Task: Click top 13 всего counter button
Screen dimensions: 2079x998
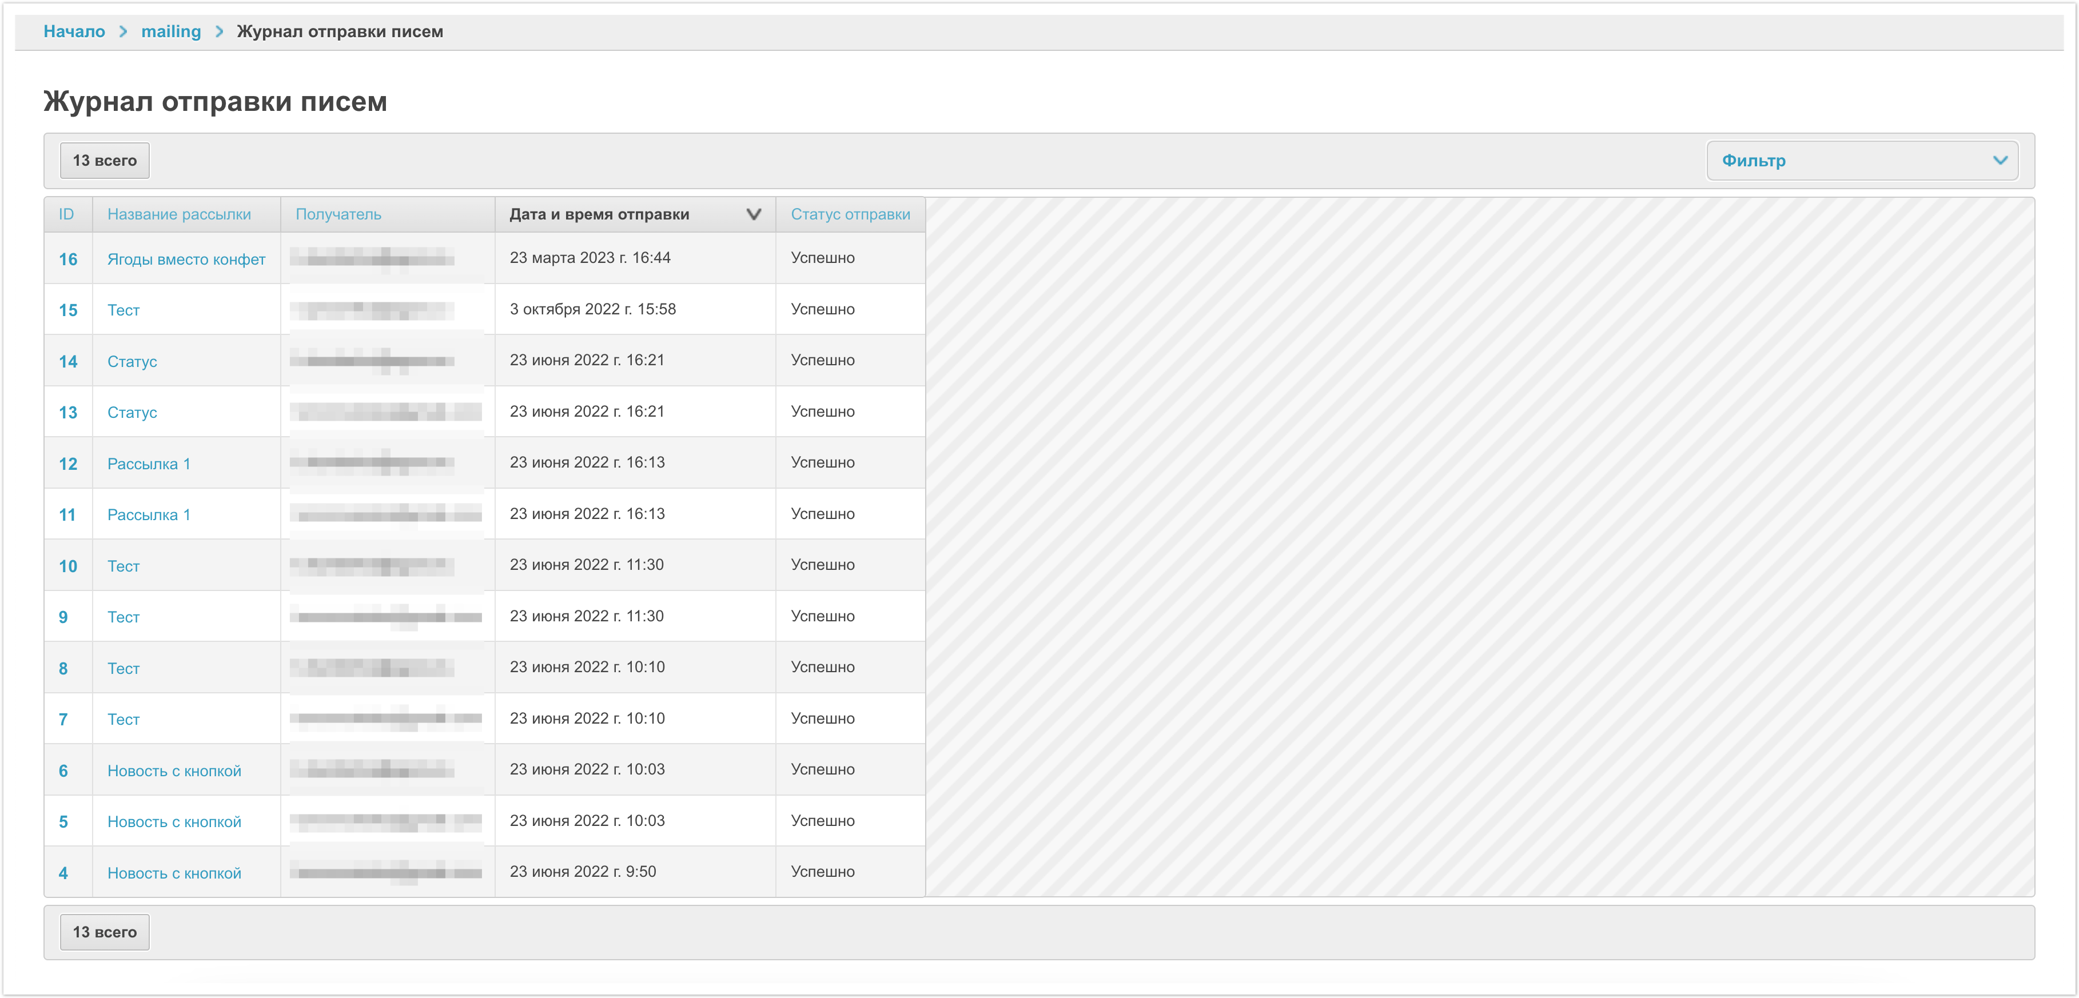Action: click(x=105, y=161)
